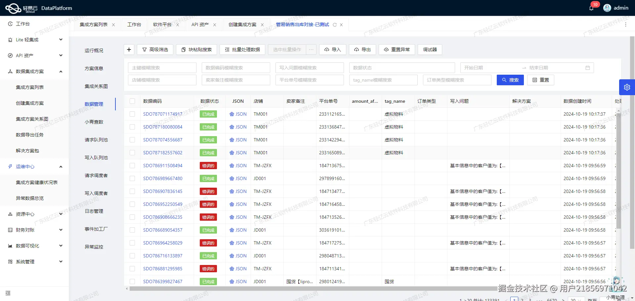The height and width of the screenshot is (301, 635).
Task: Open the settings gear on the right edge
Action: [627, 87]
